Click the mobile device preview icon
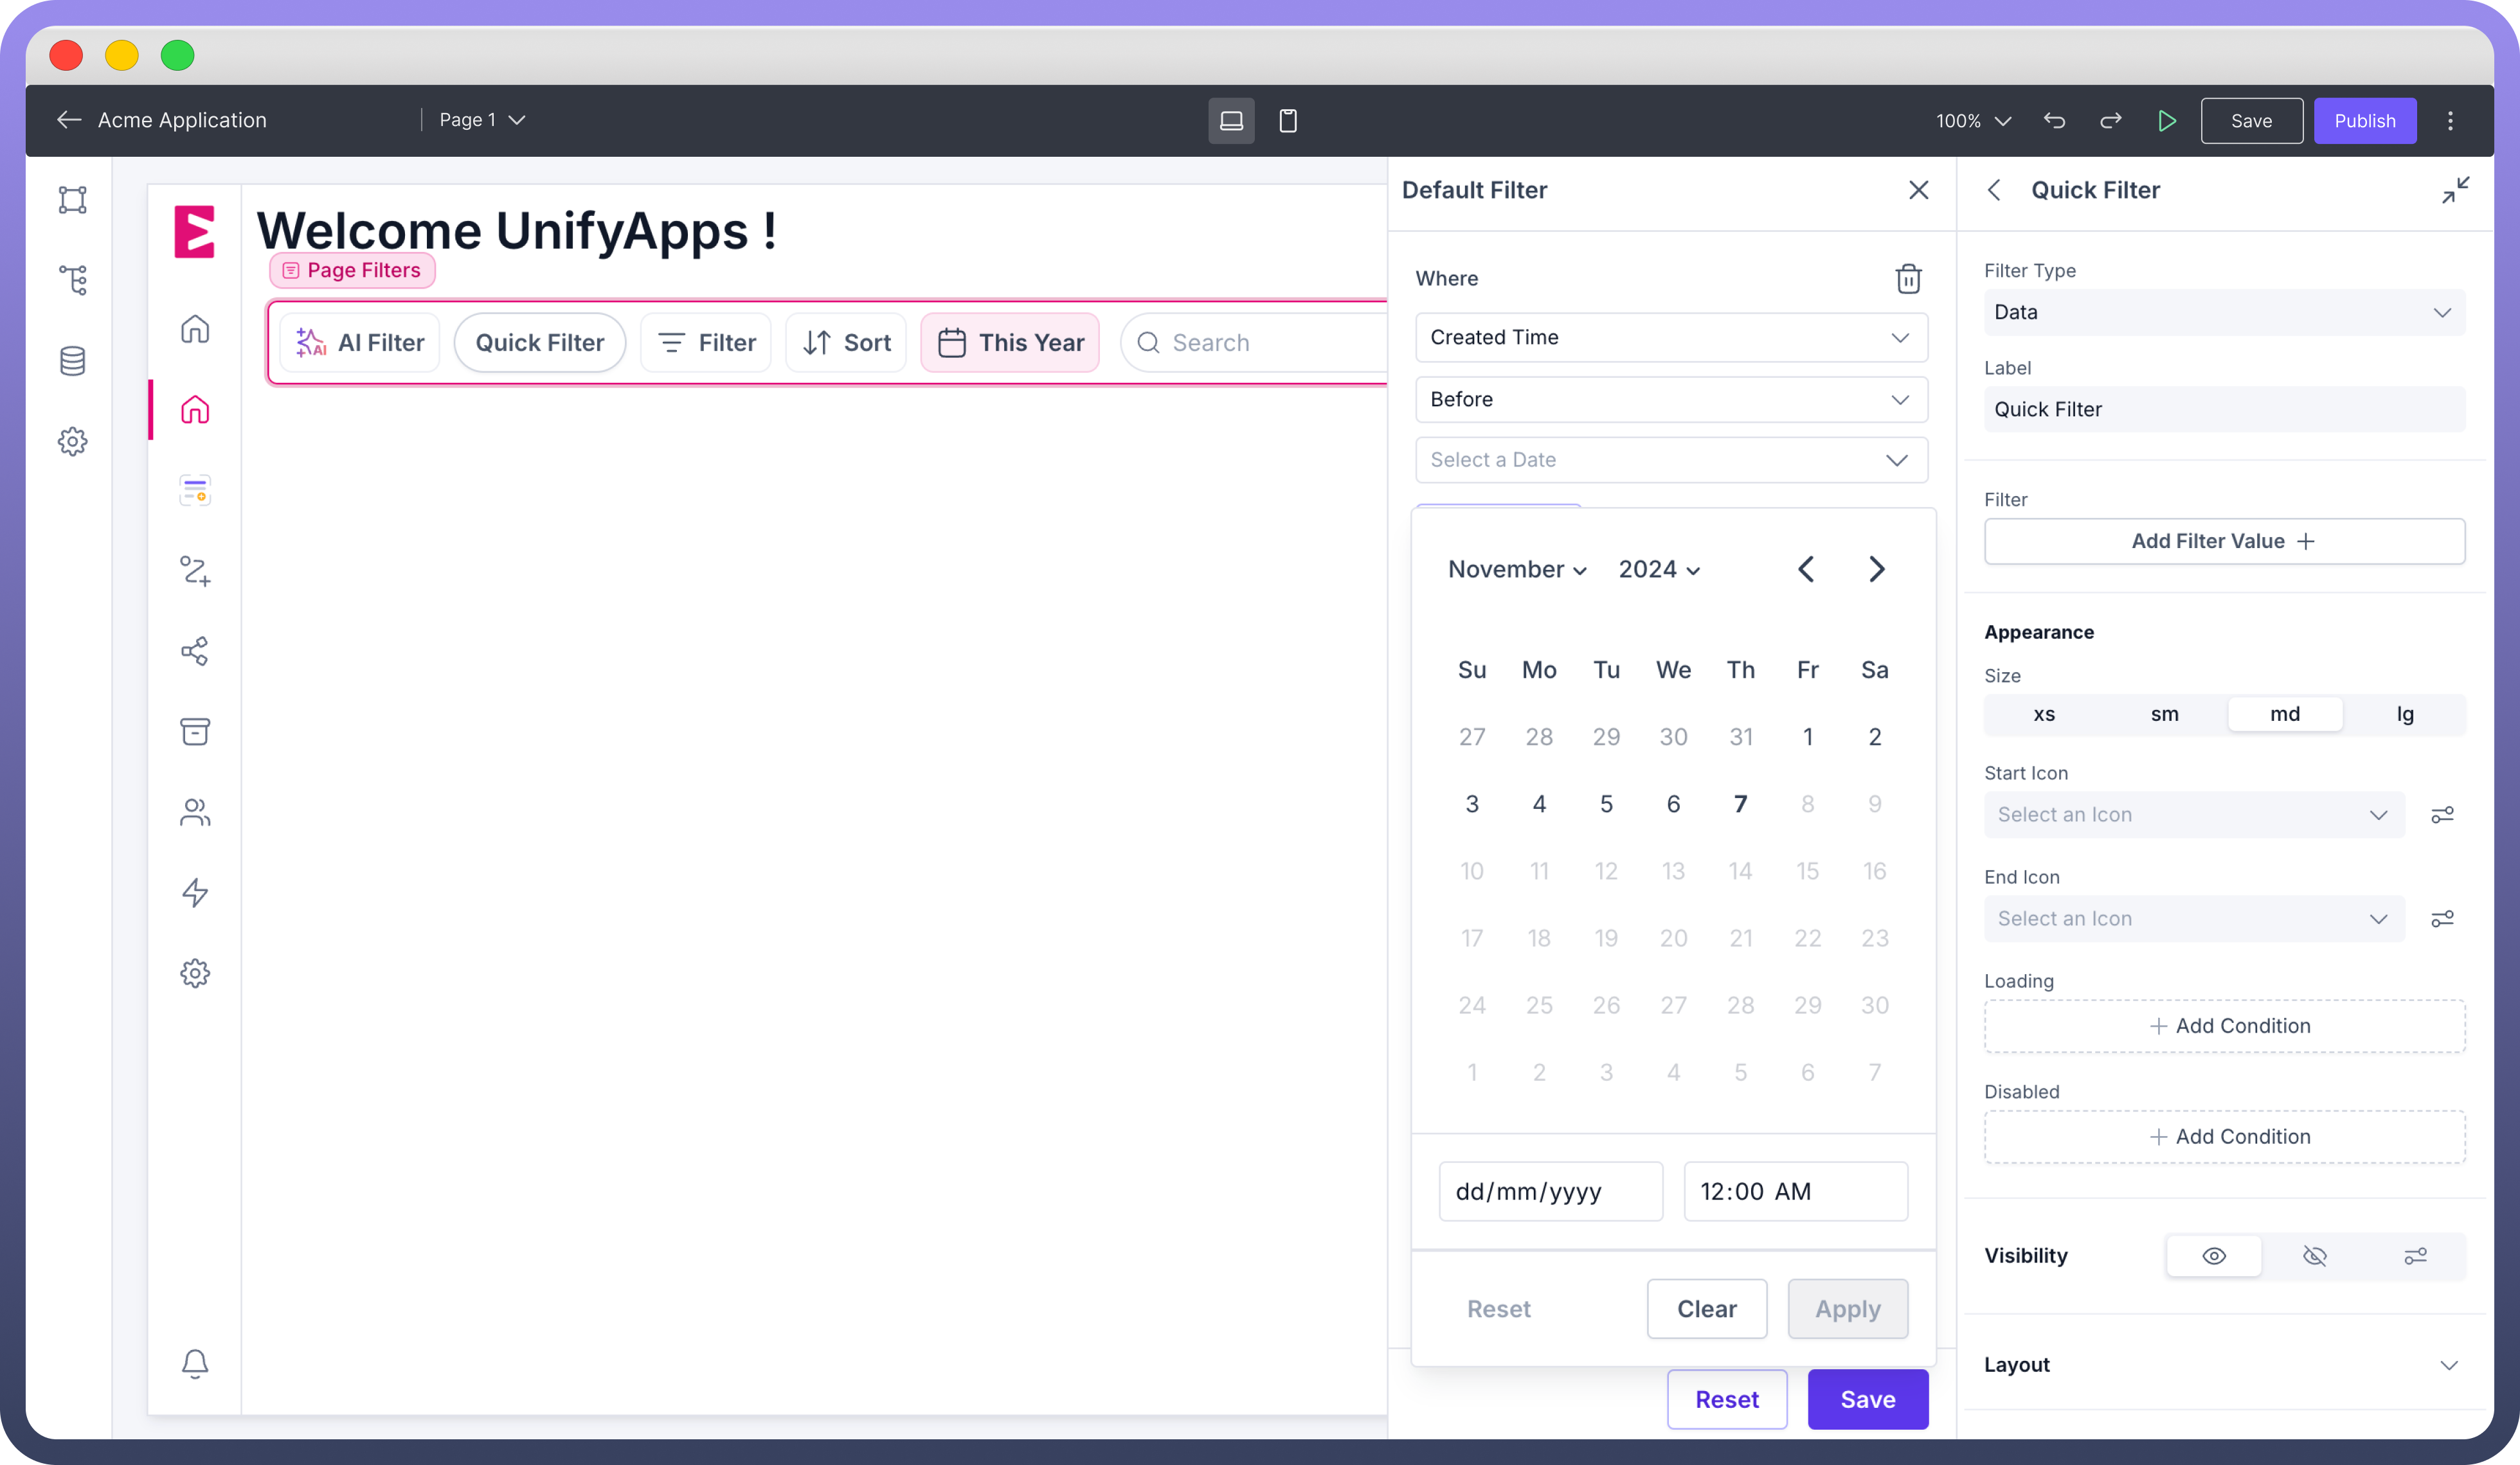Viewport: 2520px width, 1465px height. pos(1288,121)
